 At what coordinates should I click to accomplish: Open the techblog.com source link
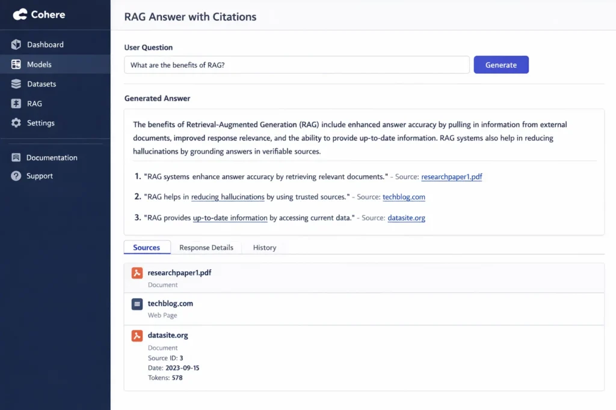tap(404, 197)
